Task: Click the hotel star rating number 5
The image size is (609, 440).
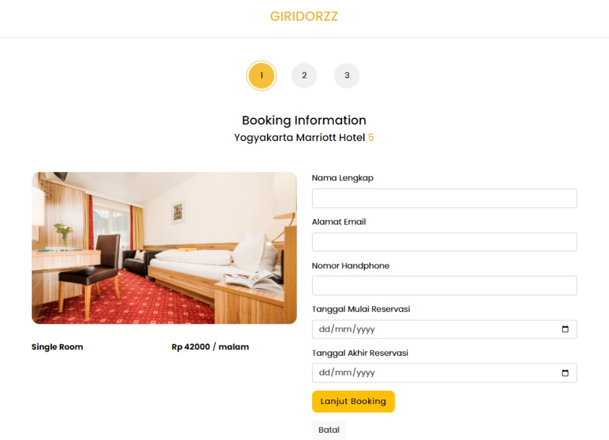Action: (x=371, y=137)
